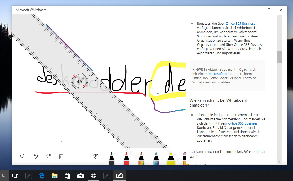Pick the red pen
This screenshot has width=293, height=181.
(126, 158)
